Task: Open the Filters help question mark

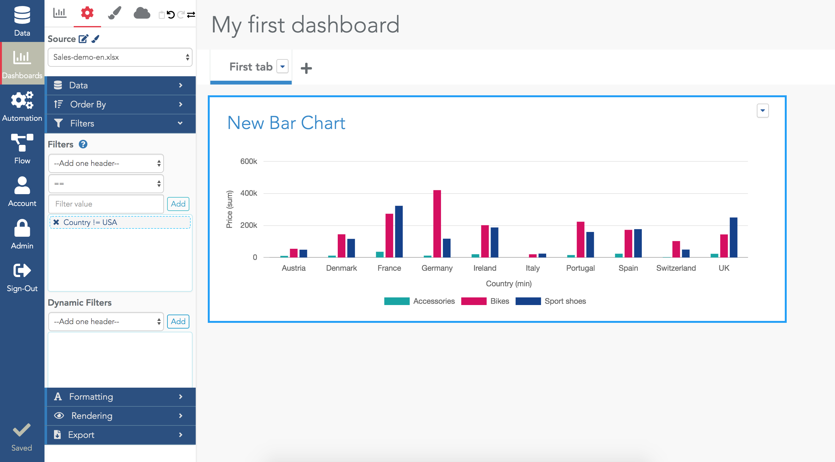Action: (x=83, y=144)
